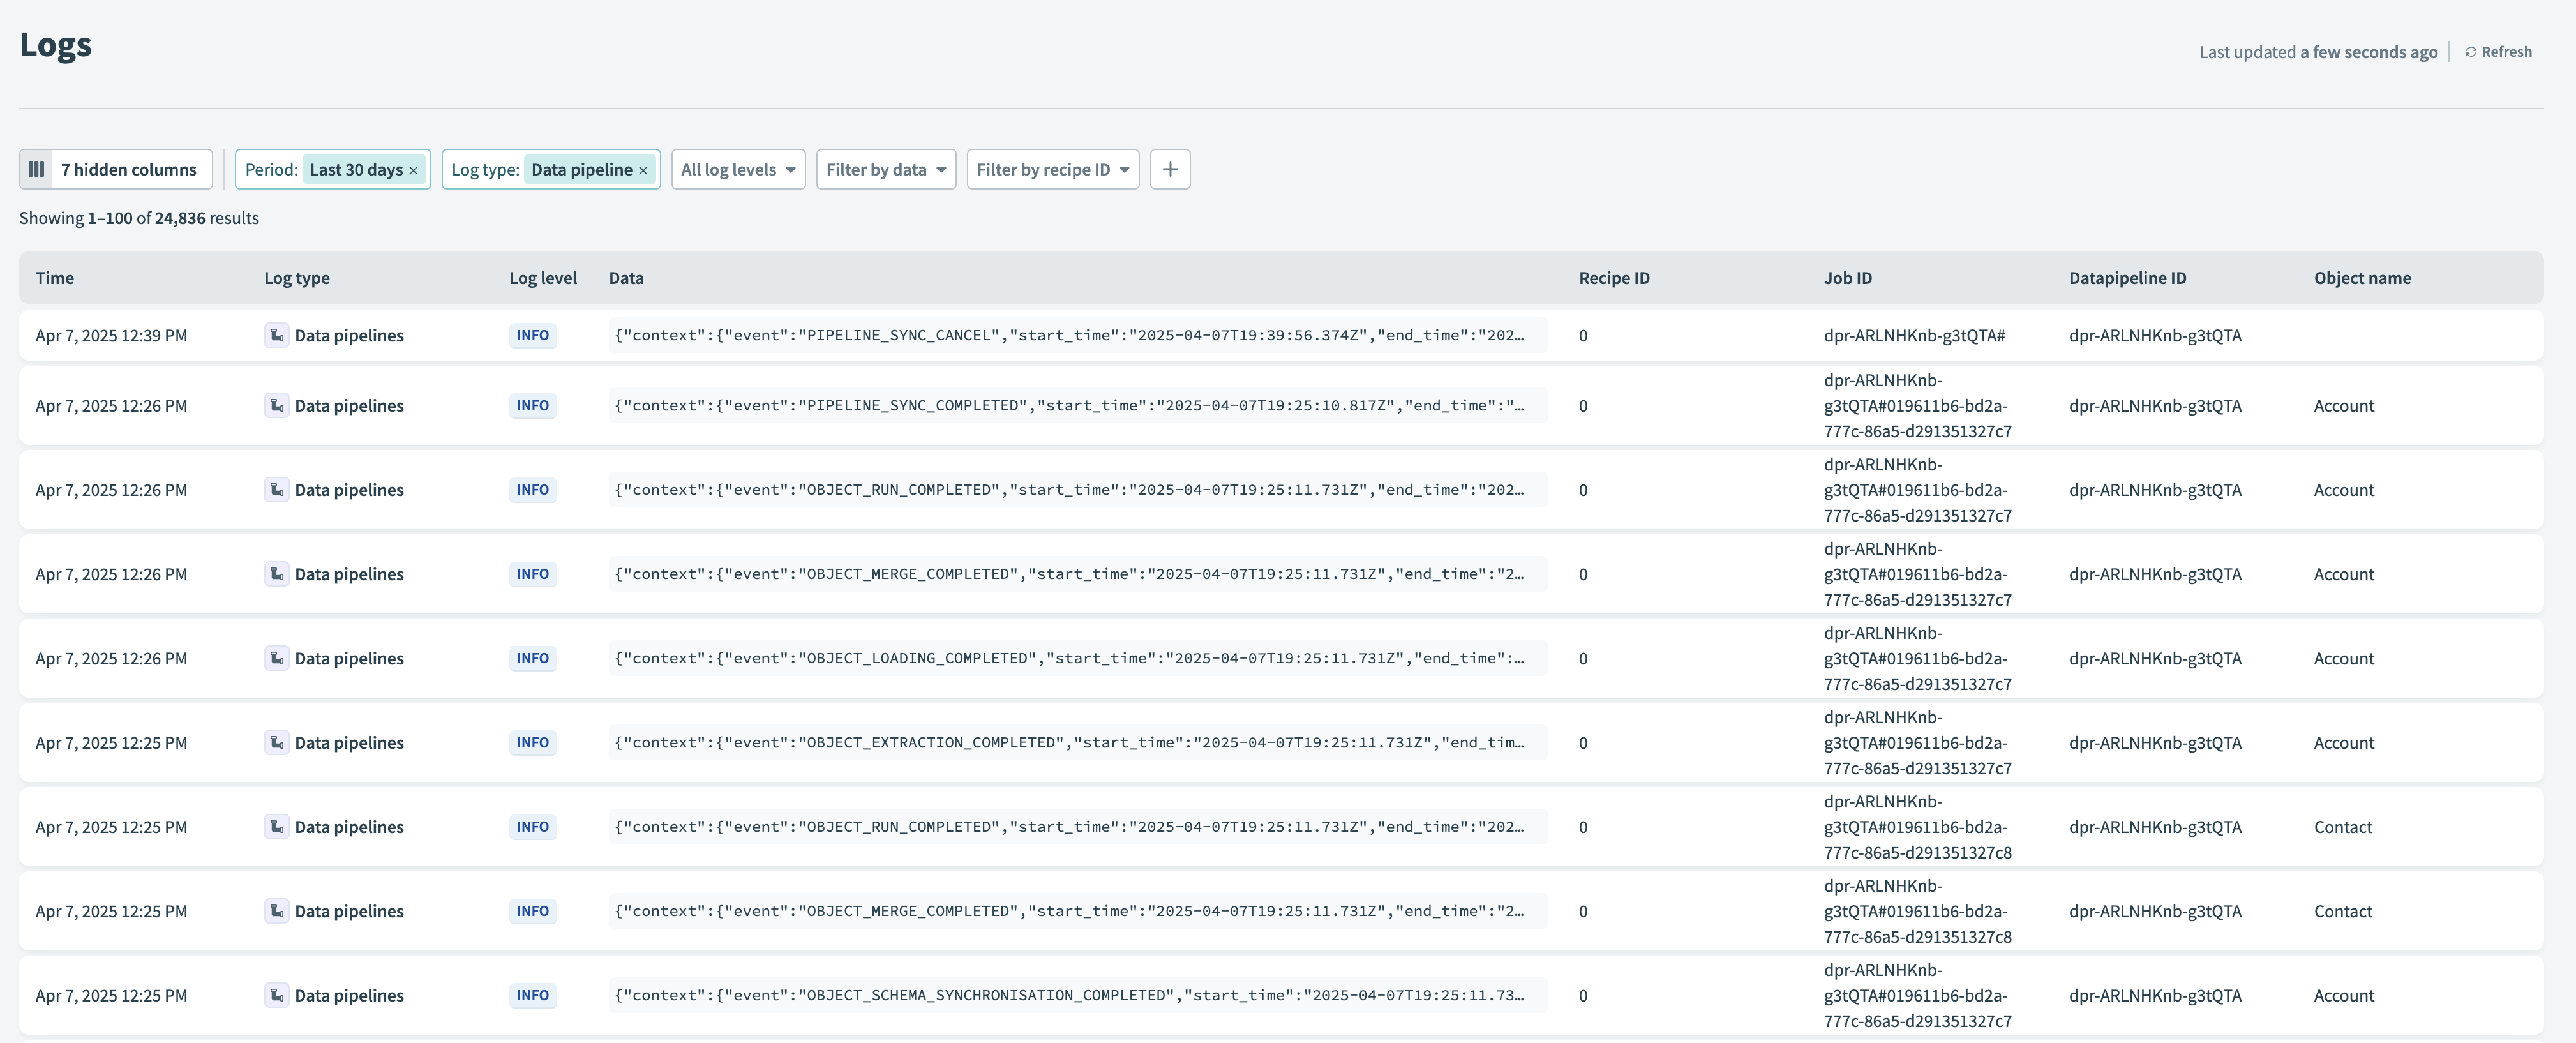Remove the Last 30 days period filter
The height and width of the screenshot is (1043, 2576).
414,169
